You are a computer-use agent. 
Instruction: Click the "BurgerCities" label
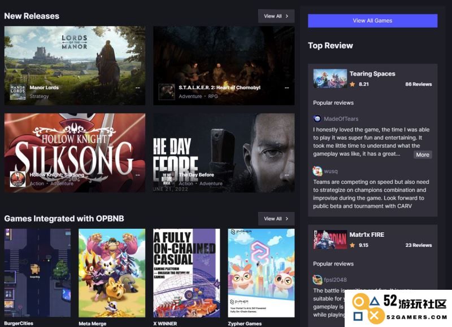click(19, 323)
